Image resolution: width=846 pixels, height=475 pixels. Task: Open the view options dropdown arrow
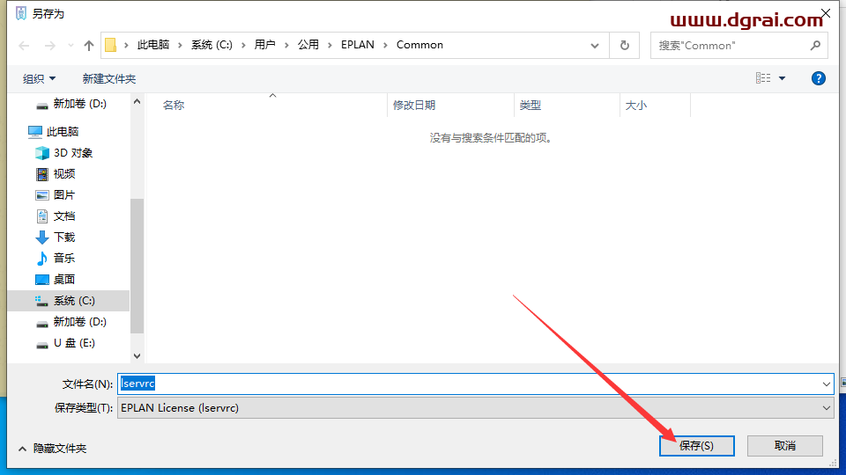[782, 78]
